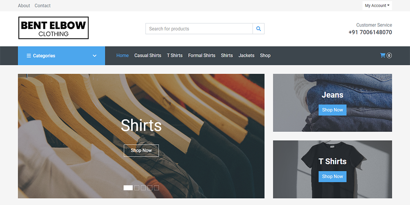Expand the My Account dropdown

click(377, 6)
